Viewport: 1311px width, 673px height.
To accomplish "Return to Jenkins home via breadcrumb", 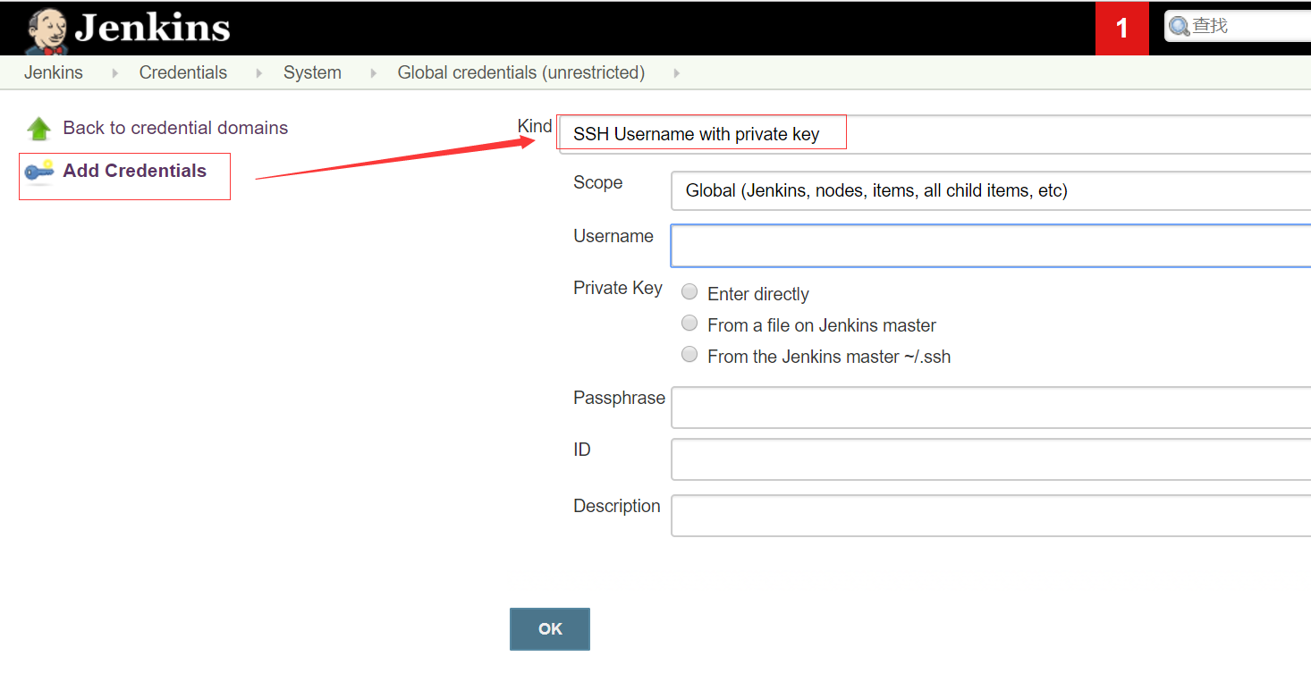I will click(x=53, y=72).
